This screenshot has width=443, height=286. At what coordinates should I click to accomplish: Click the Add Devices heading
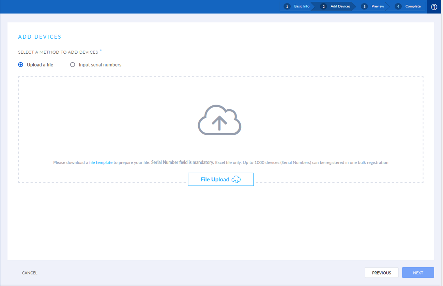(40, 37)
